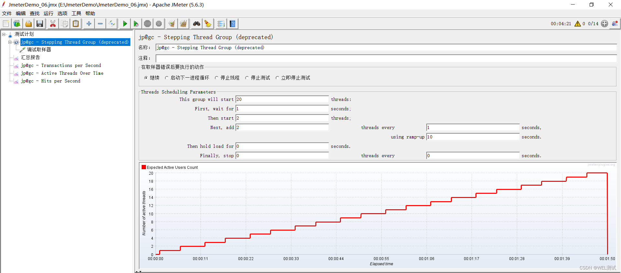
Task: Select 调试取样器 tree item
Action: click(39, 49)
